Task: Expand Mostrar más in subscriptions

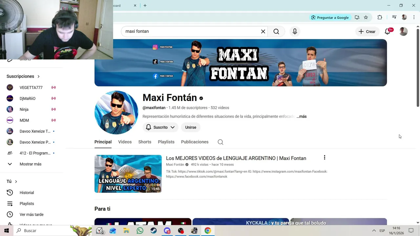Action: (30, 164)
